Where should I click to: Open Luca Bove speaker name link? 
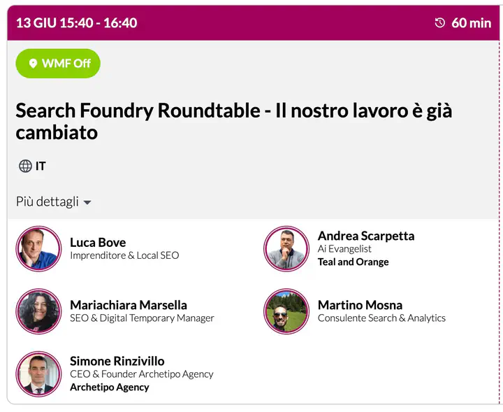(98, 242)
